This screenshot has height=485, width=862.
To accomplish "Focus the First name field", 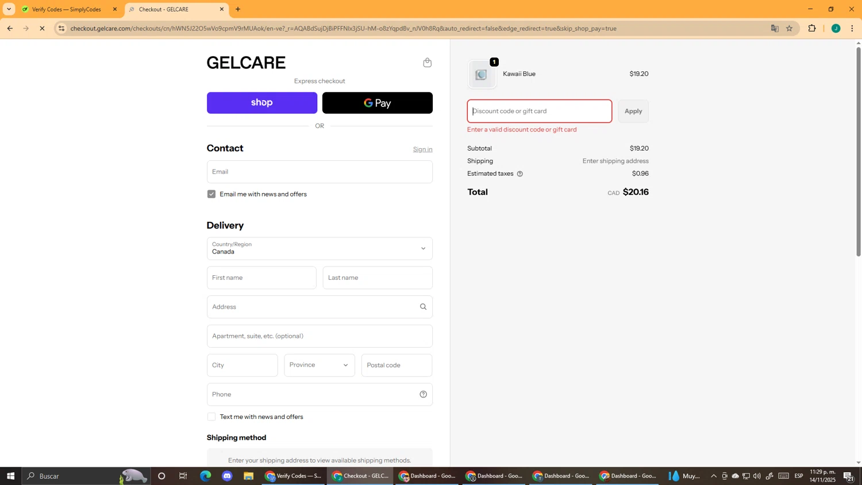I will (261, 278).
